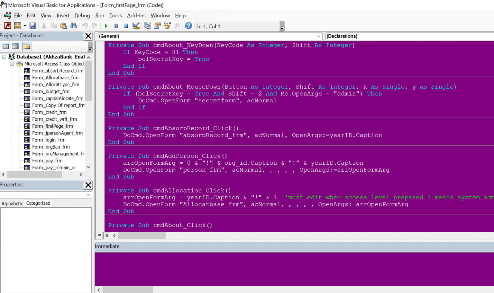Click the Undo icon
The width and height of the screenshot is (494, 293).
click(x=85, y=26)
